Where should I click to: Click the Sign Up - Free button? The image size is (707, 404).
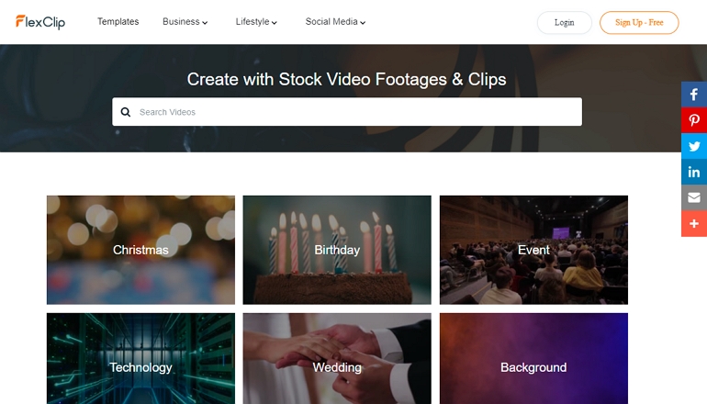pos(639,23)
